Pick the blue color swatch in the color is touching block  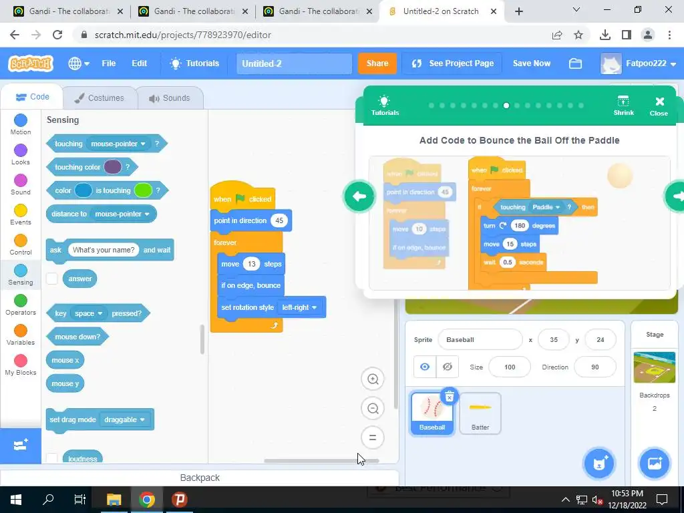(x=83, y=190)
